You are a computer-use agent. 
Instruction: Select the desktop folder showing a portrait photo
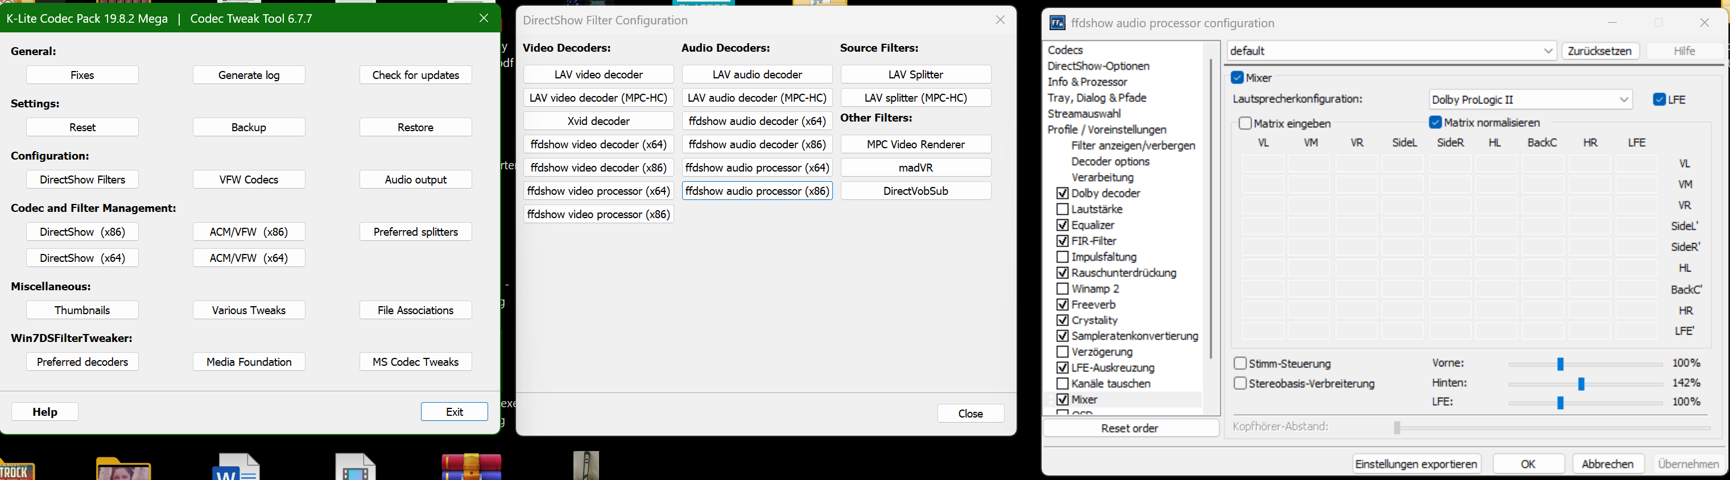(123, 468)
